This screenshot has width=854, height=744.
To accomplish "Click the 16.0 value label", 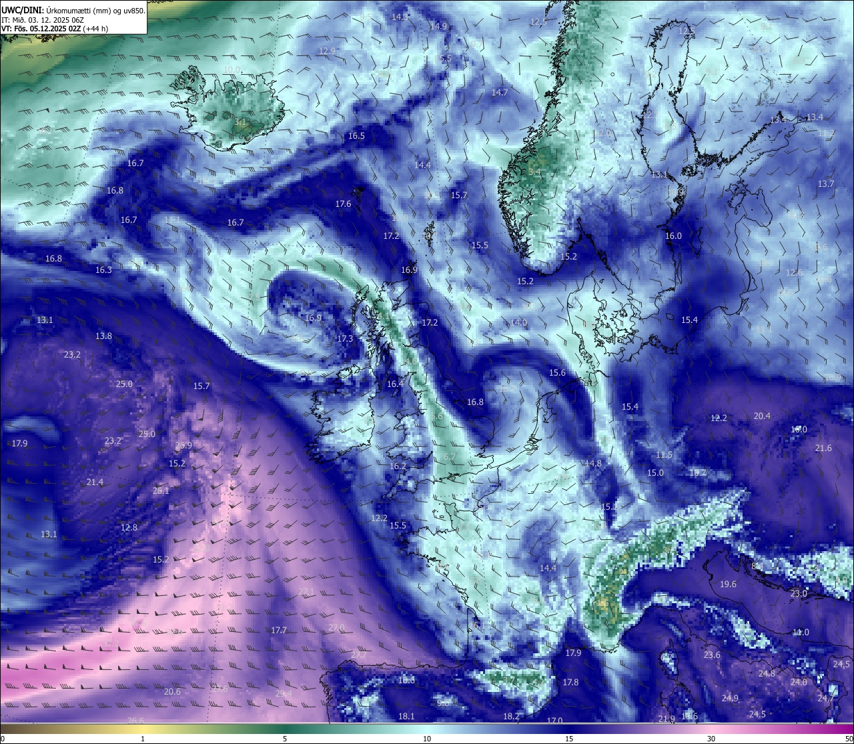I will pyautogui.click(x=673, y=236).
